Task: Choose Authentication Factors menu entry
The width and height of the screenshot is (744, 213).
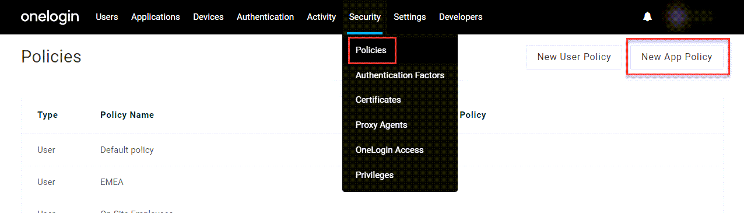Action: [400, 75]
